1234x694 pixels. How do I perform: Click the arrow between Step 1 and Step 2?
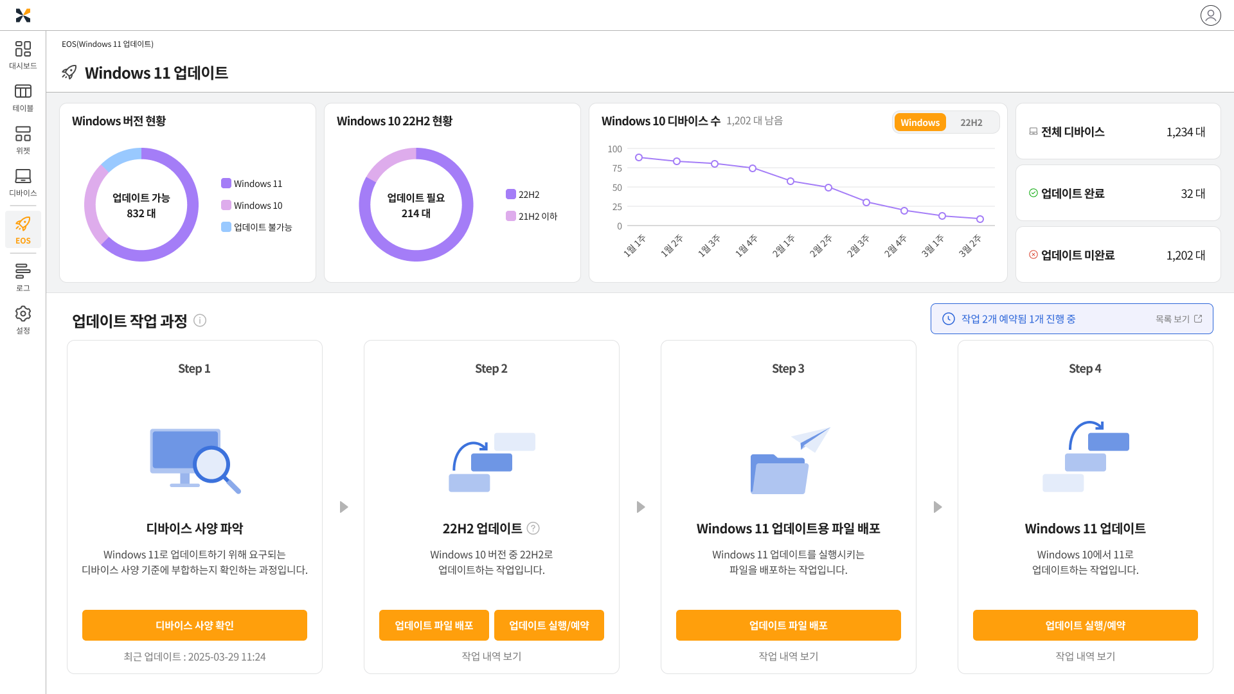pos(344,507)
